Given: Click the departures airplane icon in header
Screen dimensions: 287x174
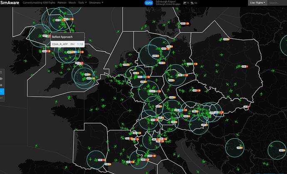Looking at the screenshot, I should click(188, 2).
